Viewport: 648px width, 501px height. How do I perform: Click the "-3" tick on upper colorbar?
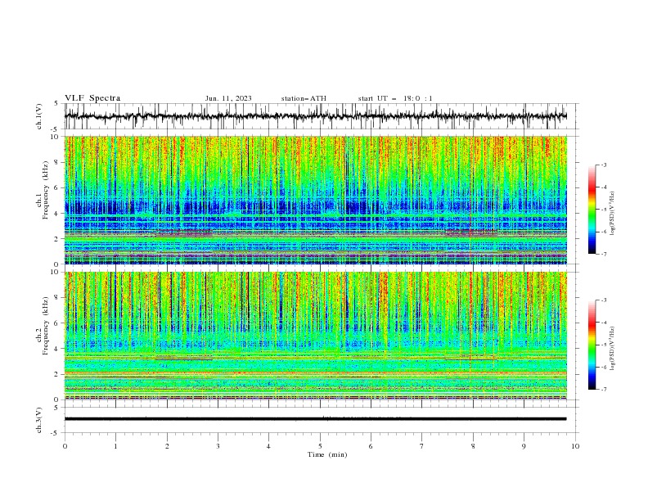(x=604, y=165)
